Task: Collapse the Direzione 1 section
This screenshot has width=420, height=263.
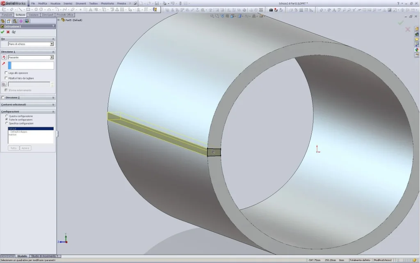Action: [53, 52]
